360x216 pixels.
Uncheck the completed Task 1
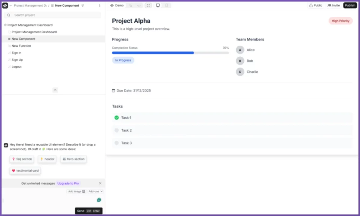[117, 118]
